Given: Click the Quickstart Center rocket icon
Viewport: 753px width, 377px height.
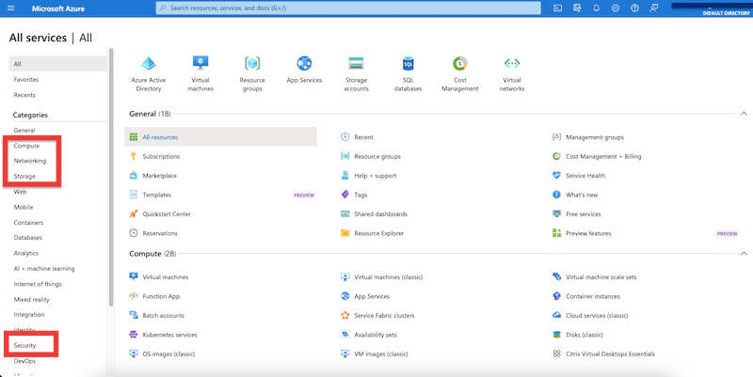Looking at the screenshot, I should 134,214.
